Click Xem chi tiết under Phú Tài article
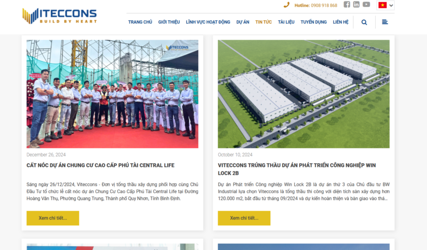Screen dimensions: 427x250 coord(53,218)
